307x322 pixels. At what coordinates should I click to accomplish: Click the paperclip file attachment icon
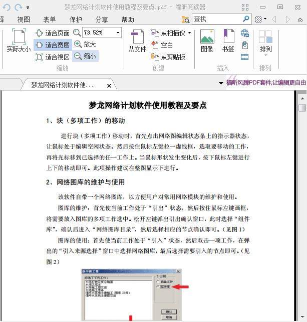point(245,45)
